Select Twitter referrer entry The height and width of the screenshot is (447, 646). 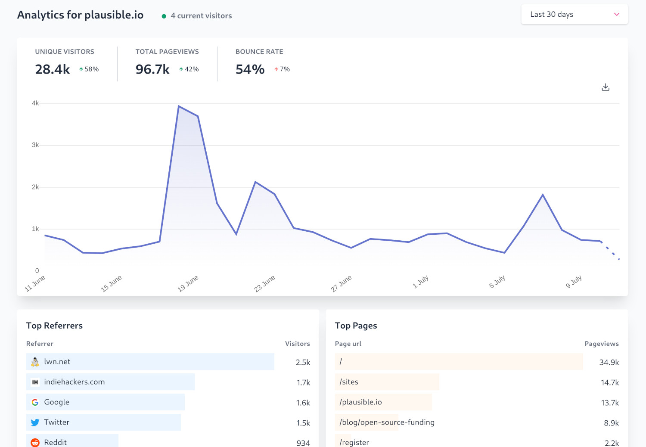coord(168,422)
